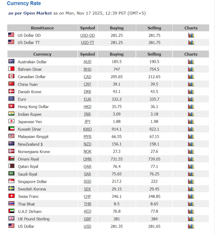Click the AED symbol link
Screen dimensions: 215x236
click(x=88, y=211)
